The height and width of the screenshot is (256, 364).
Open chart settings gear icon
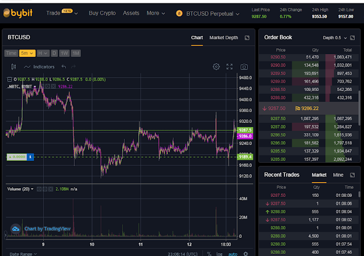point(216,67)
